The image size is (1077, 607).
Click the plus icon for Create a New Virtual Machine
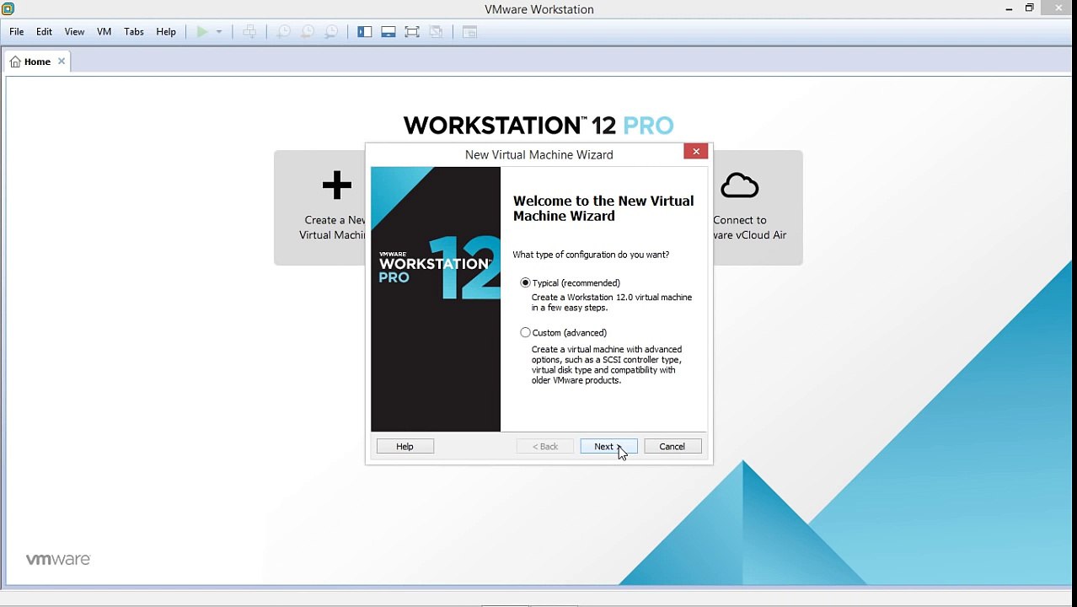click(x=336, y=185)
